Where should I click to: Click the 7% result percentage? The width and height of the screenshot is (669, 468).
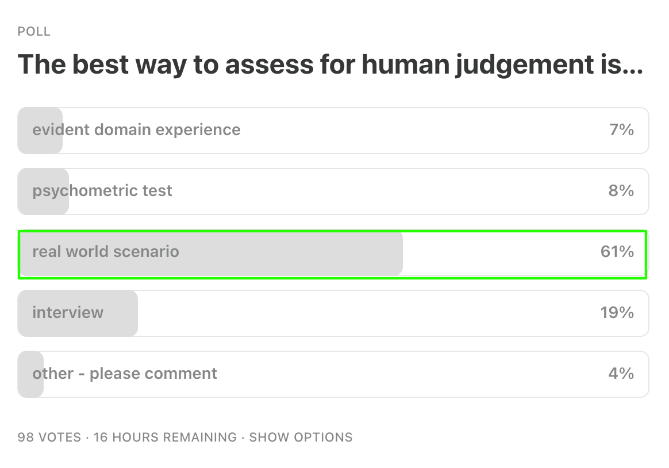pyautogui.click(x=621, y=130)
